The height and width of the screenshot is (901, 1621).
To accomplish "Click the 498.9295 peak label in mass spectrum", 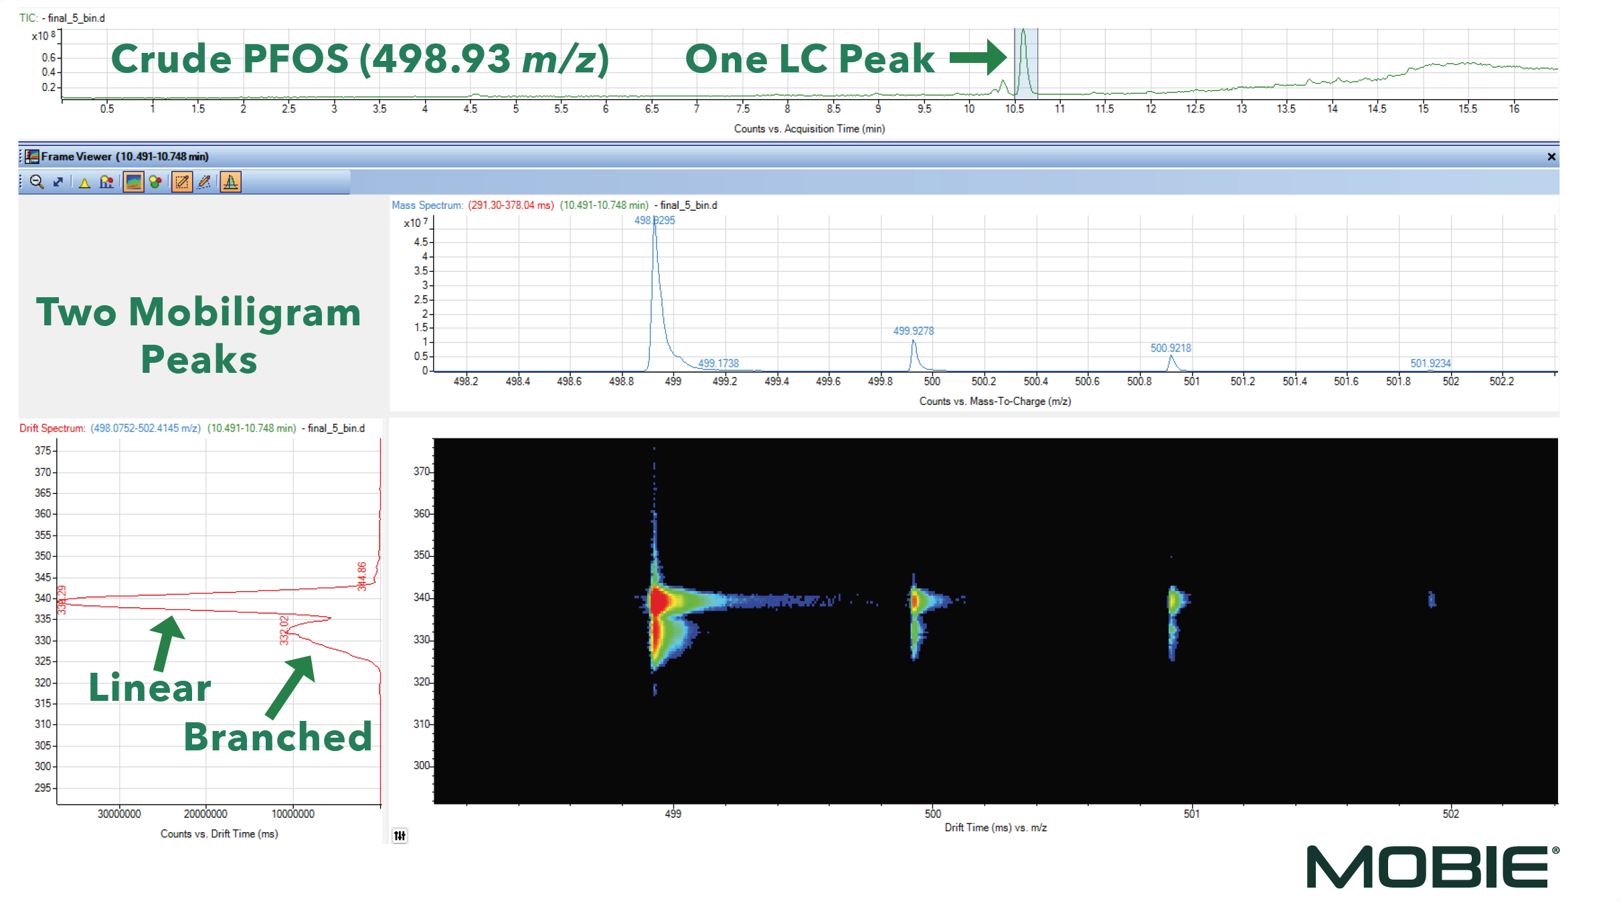I will click(655, 220).
